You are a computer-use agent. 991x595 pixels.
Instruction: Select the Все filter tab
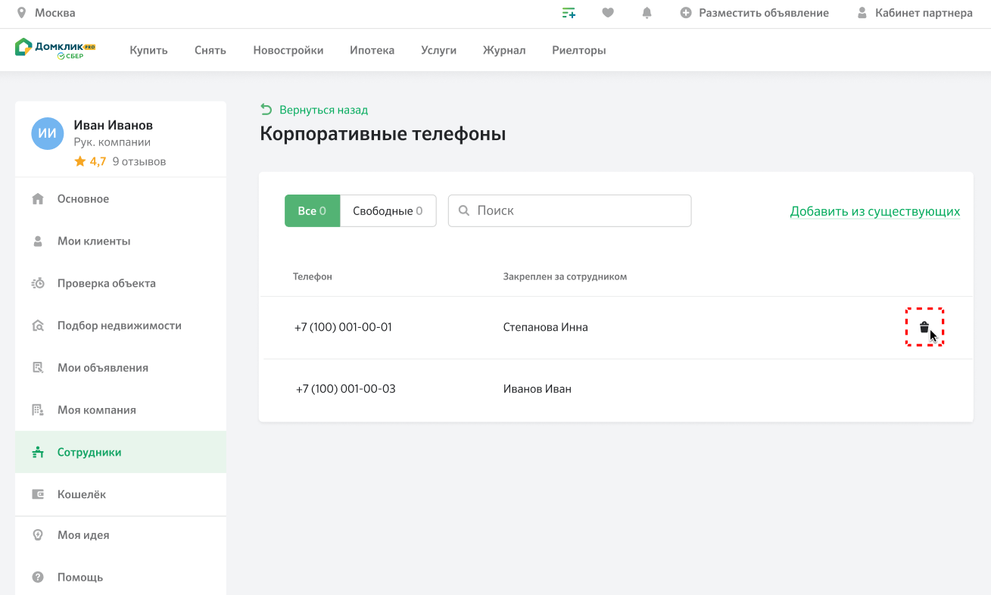(312, 210)
